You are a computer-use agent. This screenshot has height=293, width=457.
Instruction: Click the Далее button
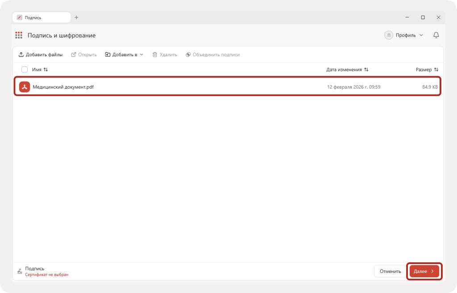(424, 271)
